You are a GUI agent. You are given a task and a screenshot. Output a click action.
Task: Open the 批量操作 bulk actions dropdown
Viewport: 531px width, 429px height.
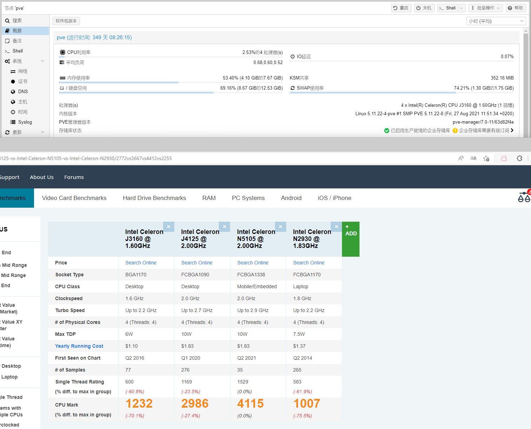486,8
